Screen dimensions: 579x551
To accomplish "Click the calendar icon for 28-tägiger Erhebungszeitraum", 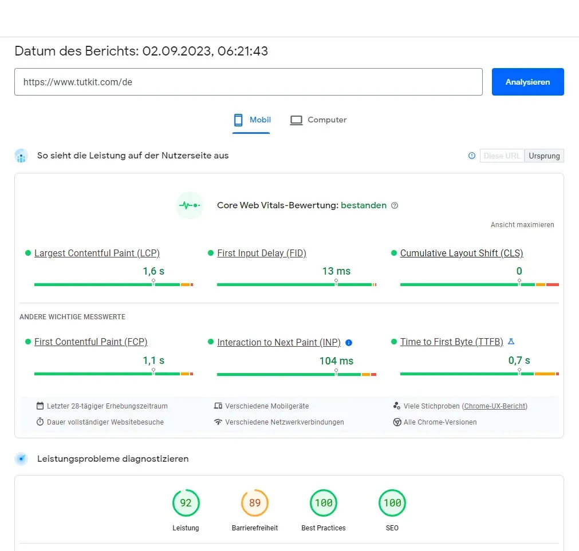I will [x=40, y=406].
